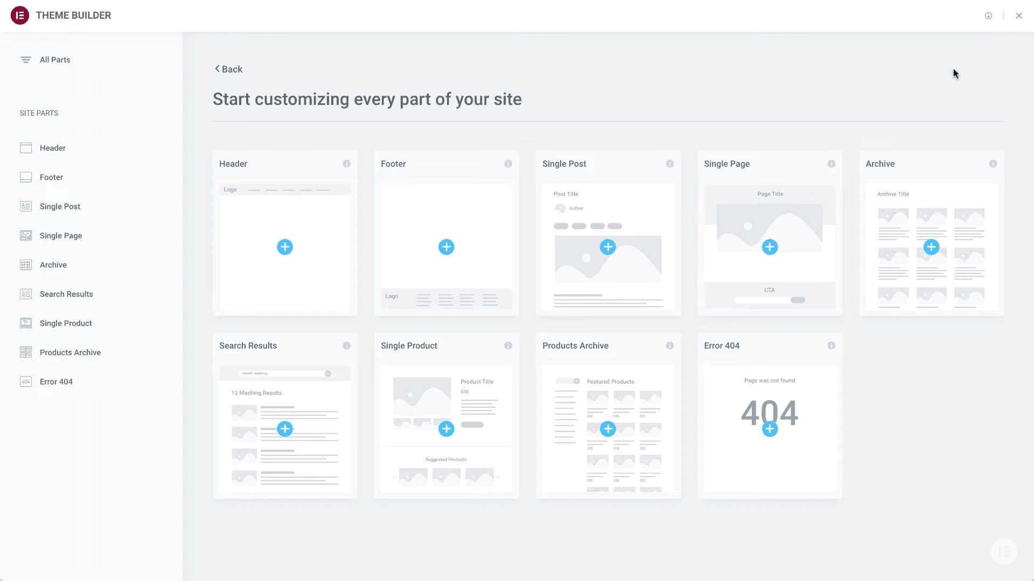Select All Parts in sidebar
1034x581 pixels.
coord(55,60)
